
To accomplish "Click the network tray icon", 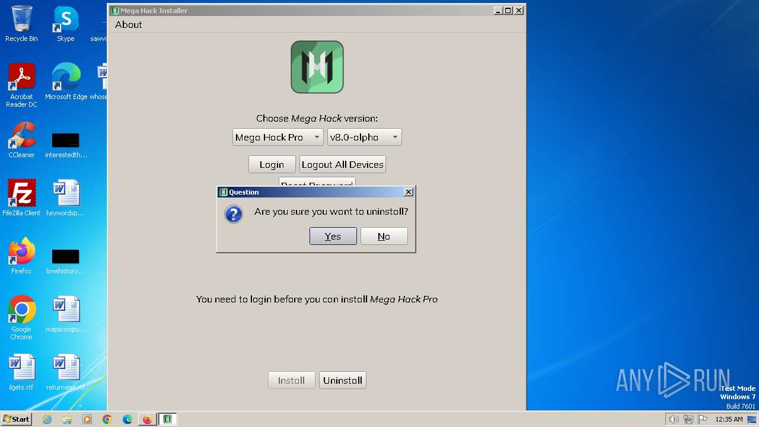I will tap(688, 419).
